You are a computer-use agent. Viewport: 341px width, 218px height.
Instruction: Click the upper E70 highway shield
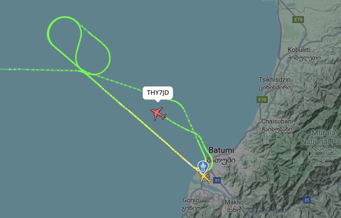click(x=298, y=20)
